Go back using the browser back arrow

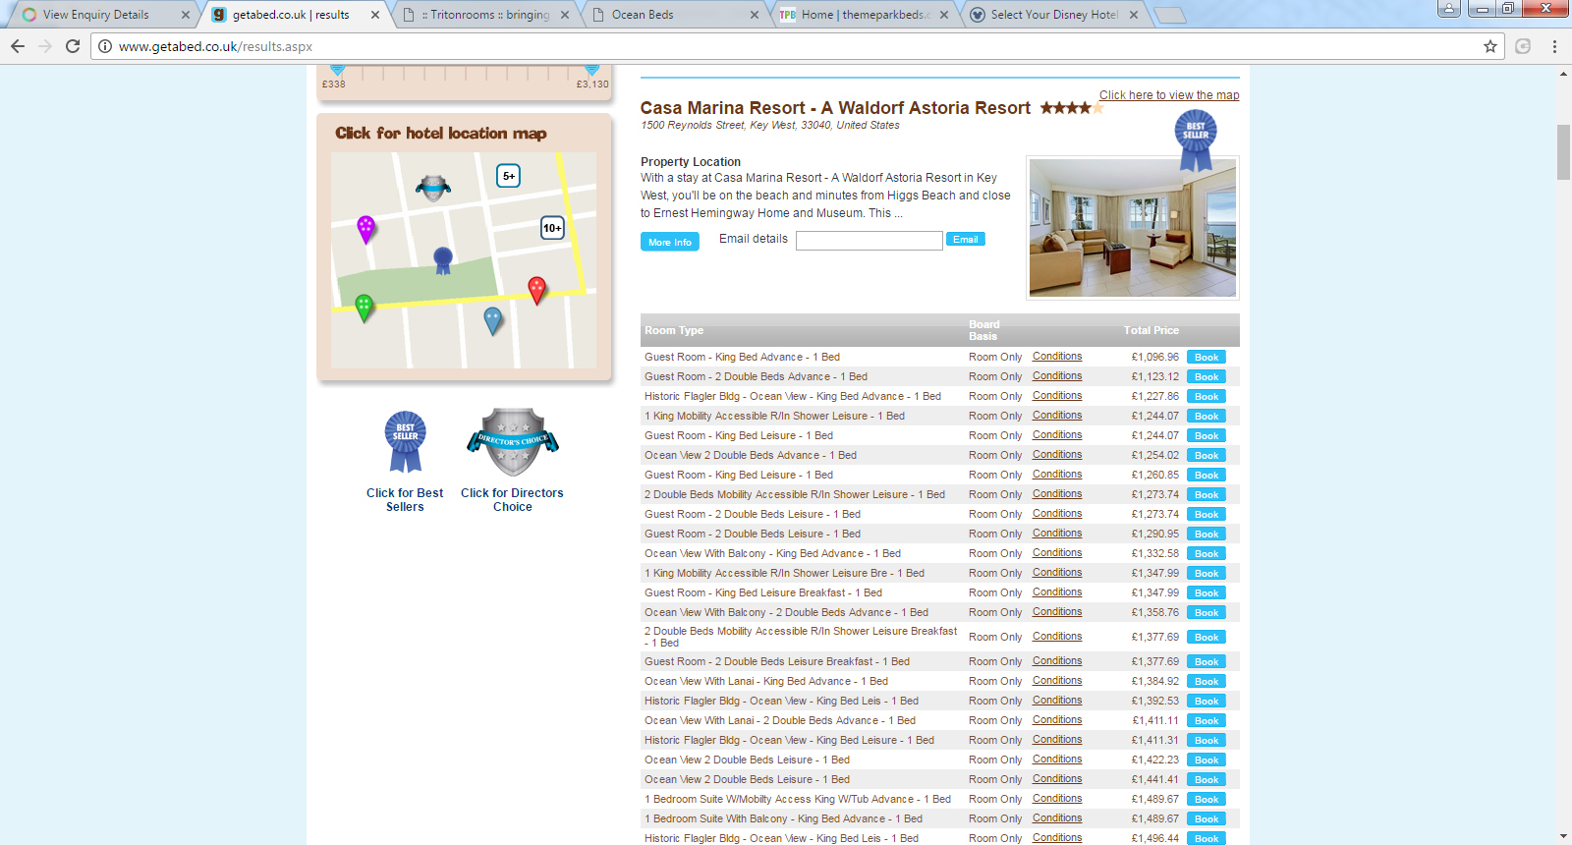tap(18, 46)
